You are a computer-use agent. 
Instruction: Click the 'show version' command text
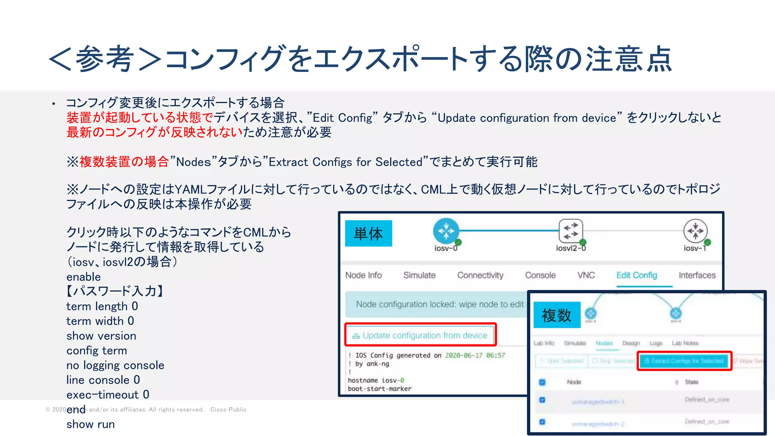pyautogui.click(x=101, y=336)
